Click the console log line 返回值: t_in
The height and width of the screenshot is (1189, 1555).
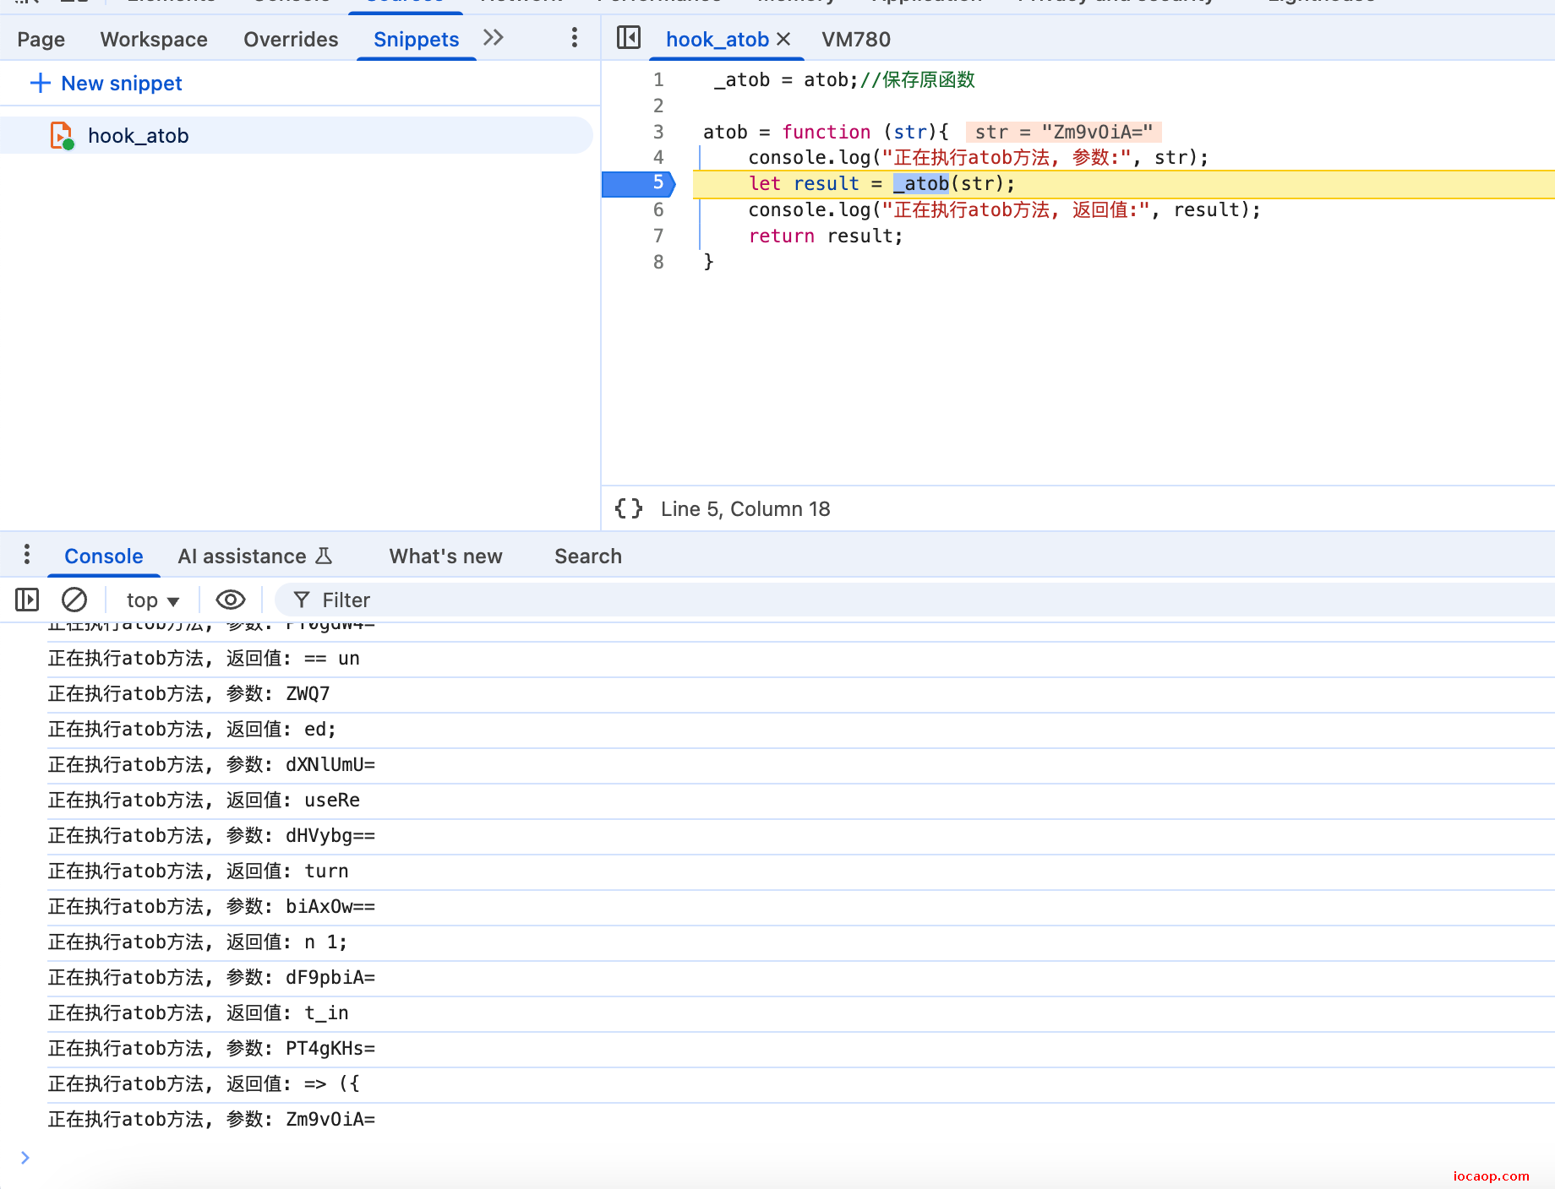coord(801,1013)
